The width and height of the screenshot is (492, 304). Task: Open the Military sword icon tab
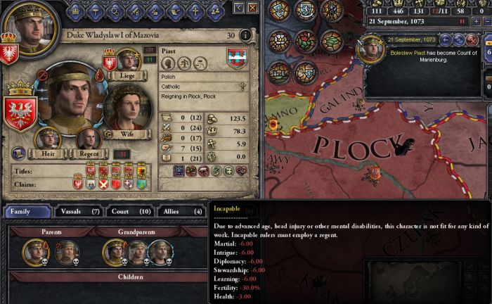135,12
